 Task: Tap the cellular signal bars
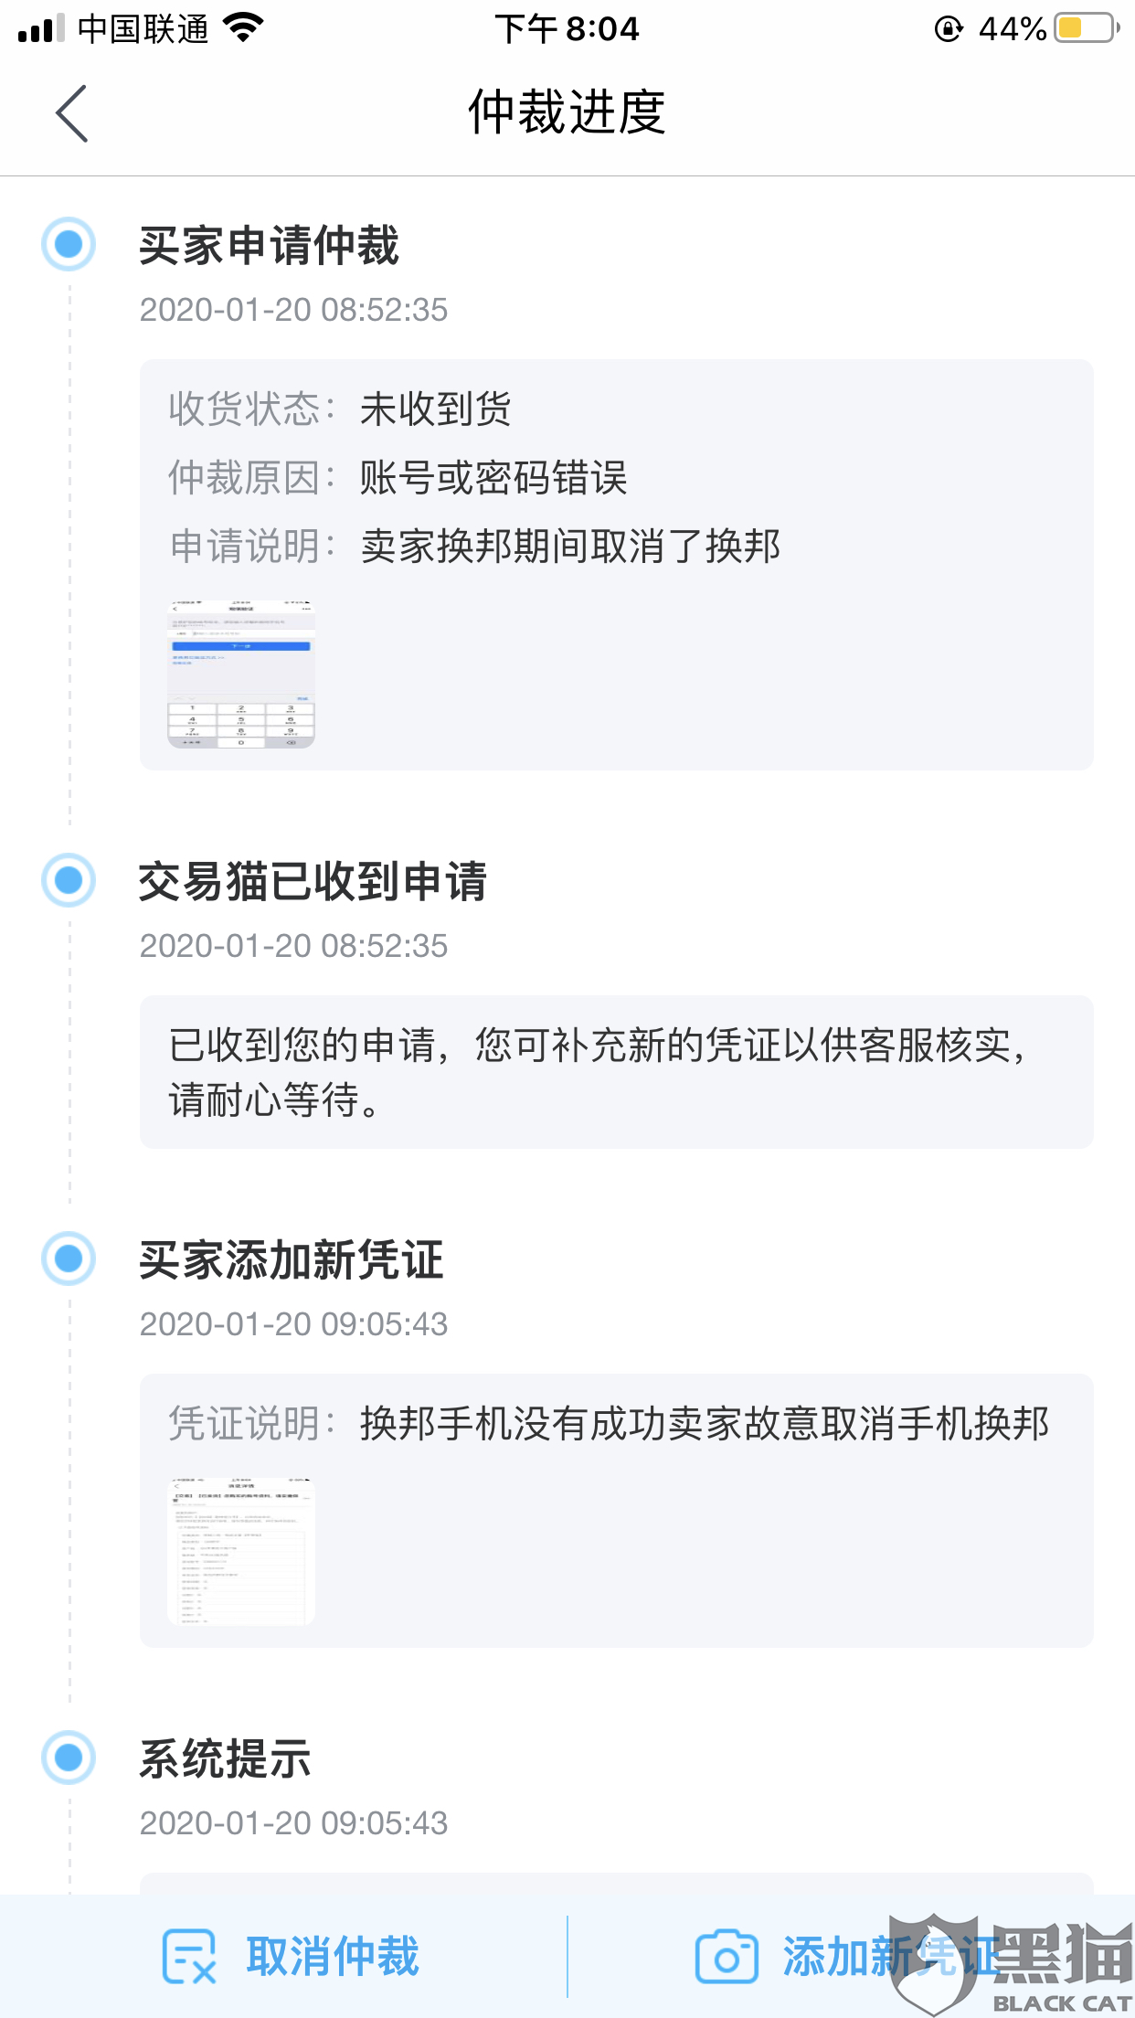41,28
